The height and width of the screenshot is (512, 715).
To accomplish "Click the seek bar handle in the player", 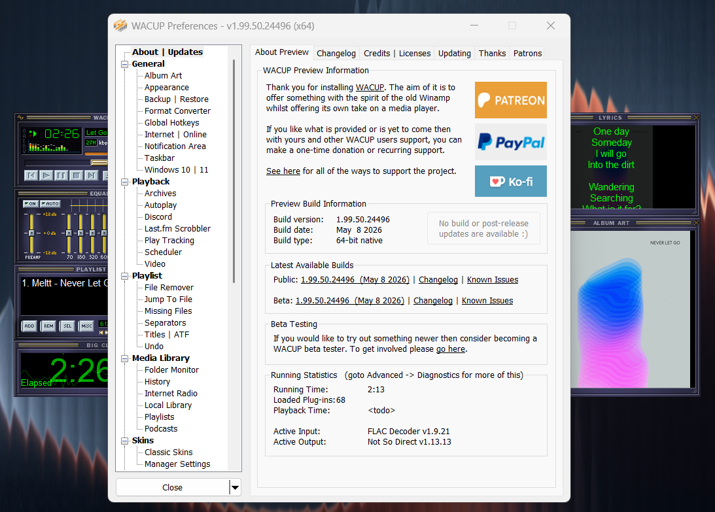I will tap(99, 163).
